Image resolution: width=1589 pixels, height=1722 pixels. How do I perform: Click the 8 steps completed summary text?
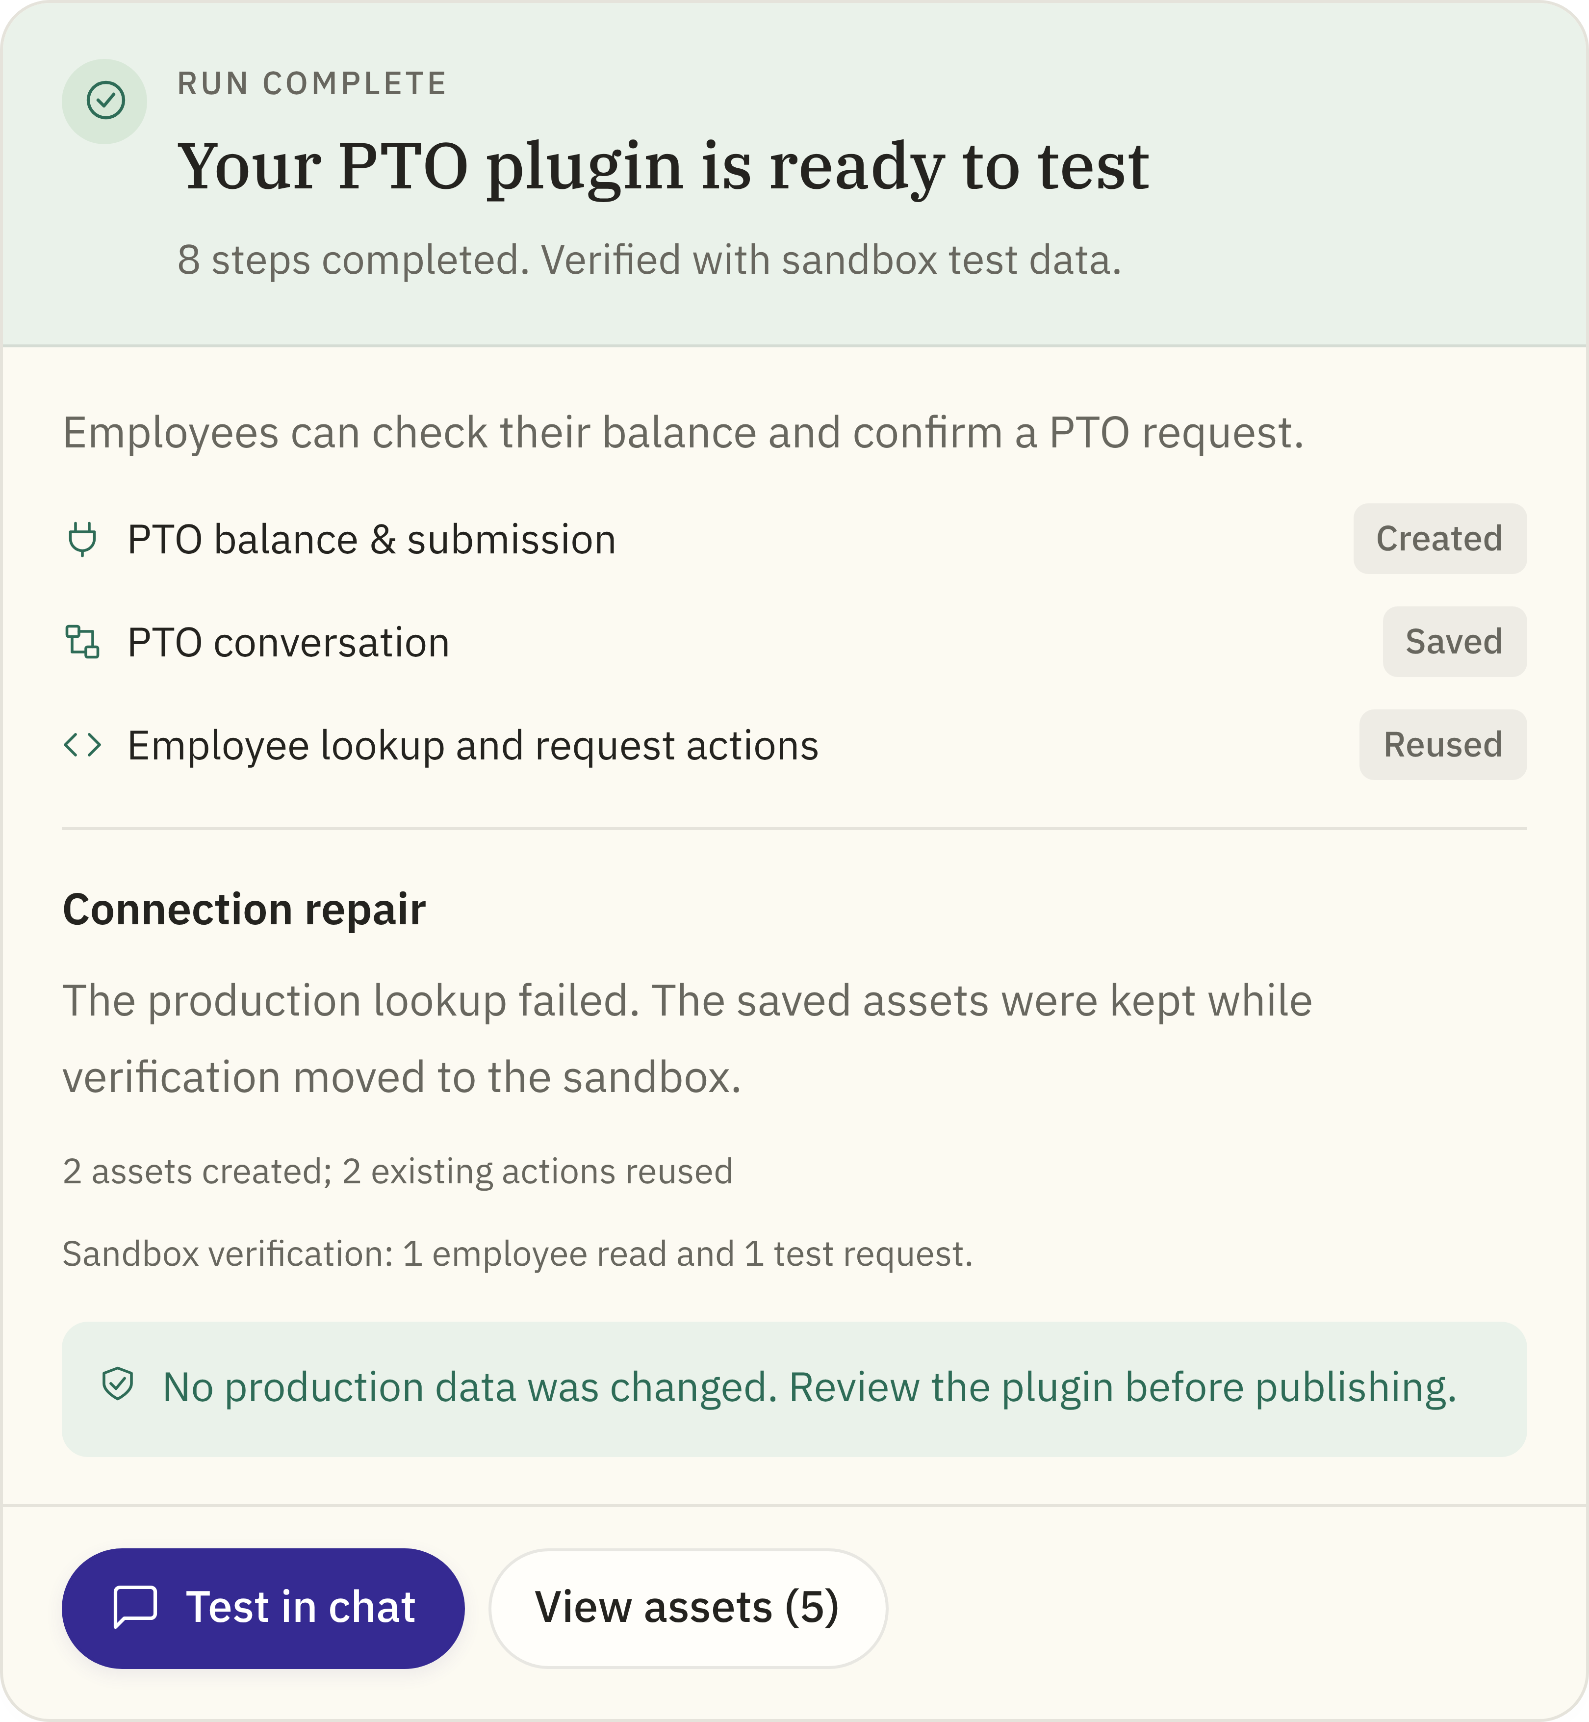pyautogui.click(x=649, y=260)
